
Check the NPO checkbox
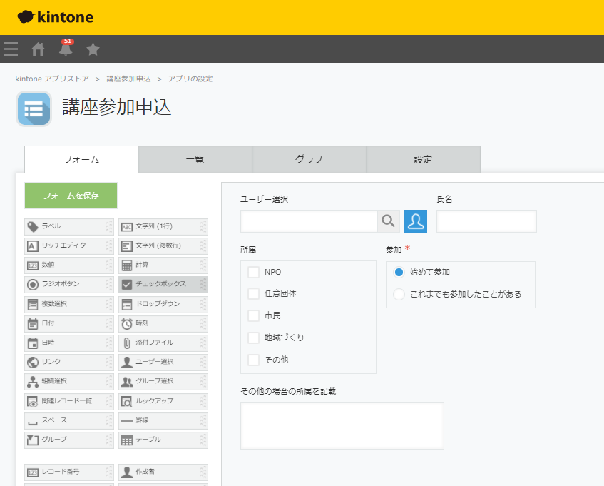pyautogui.click(x=253, y=272)
